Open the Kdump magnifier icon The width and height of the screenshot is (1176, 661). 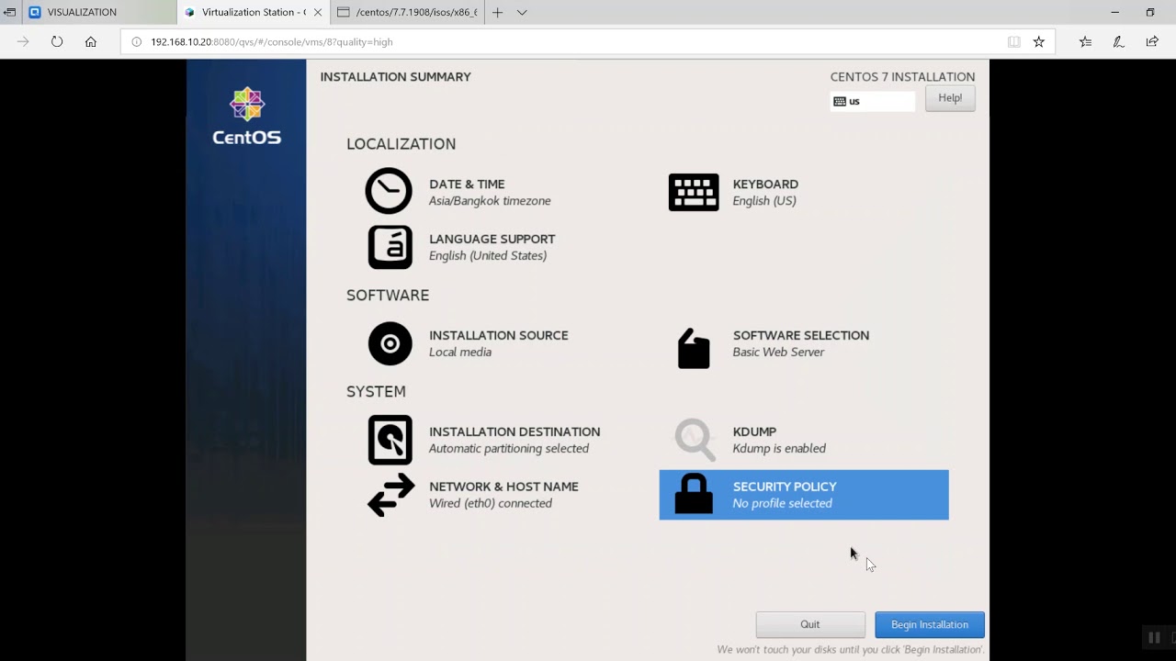click(x=695, y=440)
